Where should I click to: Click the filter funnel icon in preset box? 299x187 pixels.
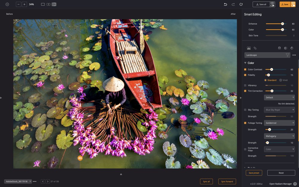coord(287,55)
